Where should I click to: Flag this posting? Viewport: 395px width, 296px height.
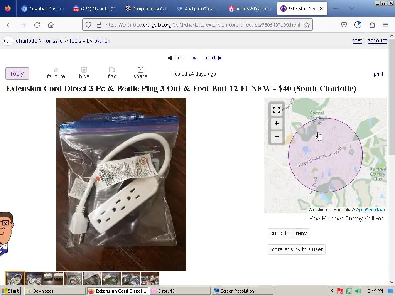(x=112, y=73)
